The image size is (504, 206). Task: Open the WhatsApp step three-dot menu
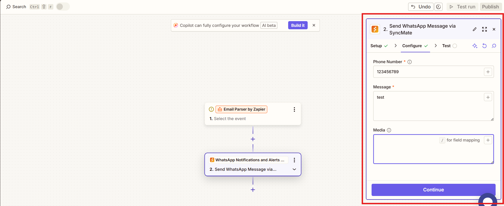point(294,160)
